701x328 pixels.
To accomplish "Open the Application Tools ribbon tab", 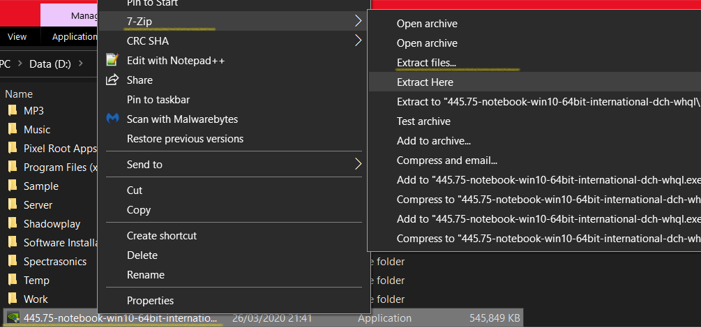I will pos(74,37).
